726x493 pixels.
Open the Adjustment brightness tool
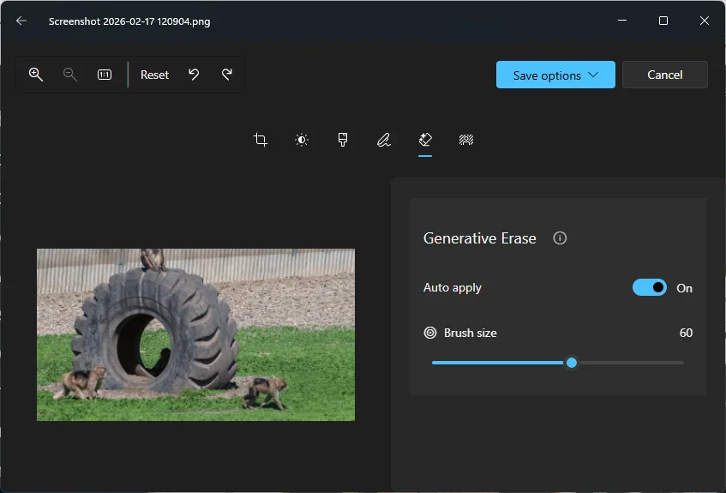[302, 140]
